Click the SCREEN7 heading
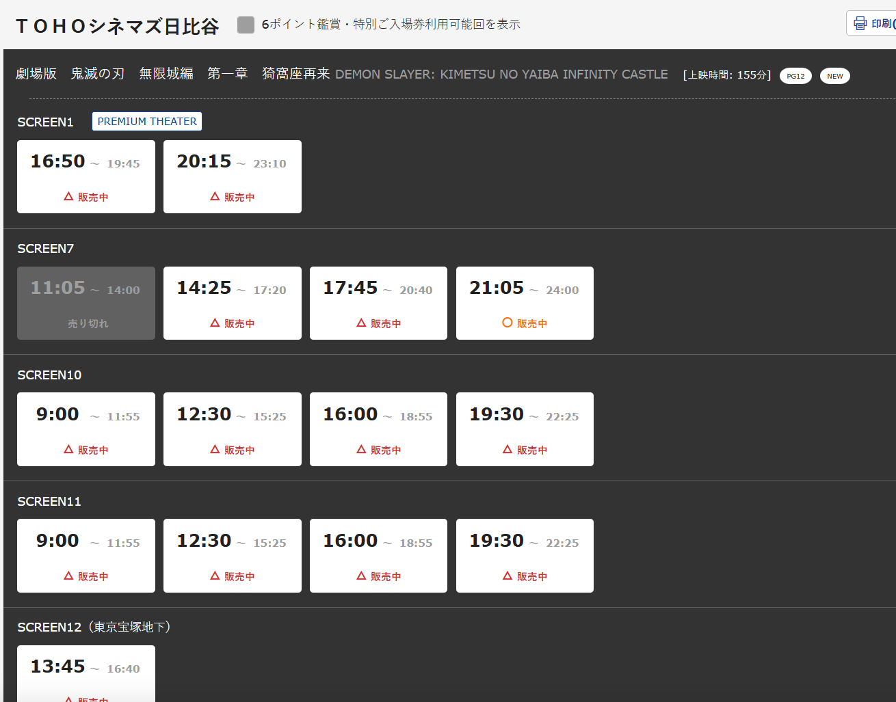The image size is (896, 702). (x=45, y=249)
